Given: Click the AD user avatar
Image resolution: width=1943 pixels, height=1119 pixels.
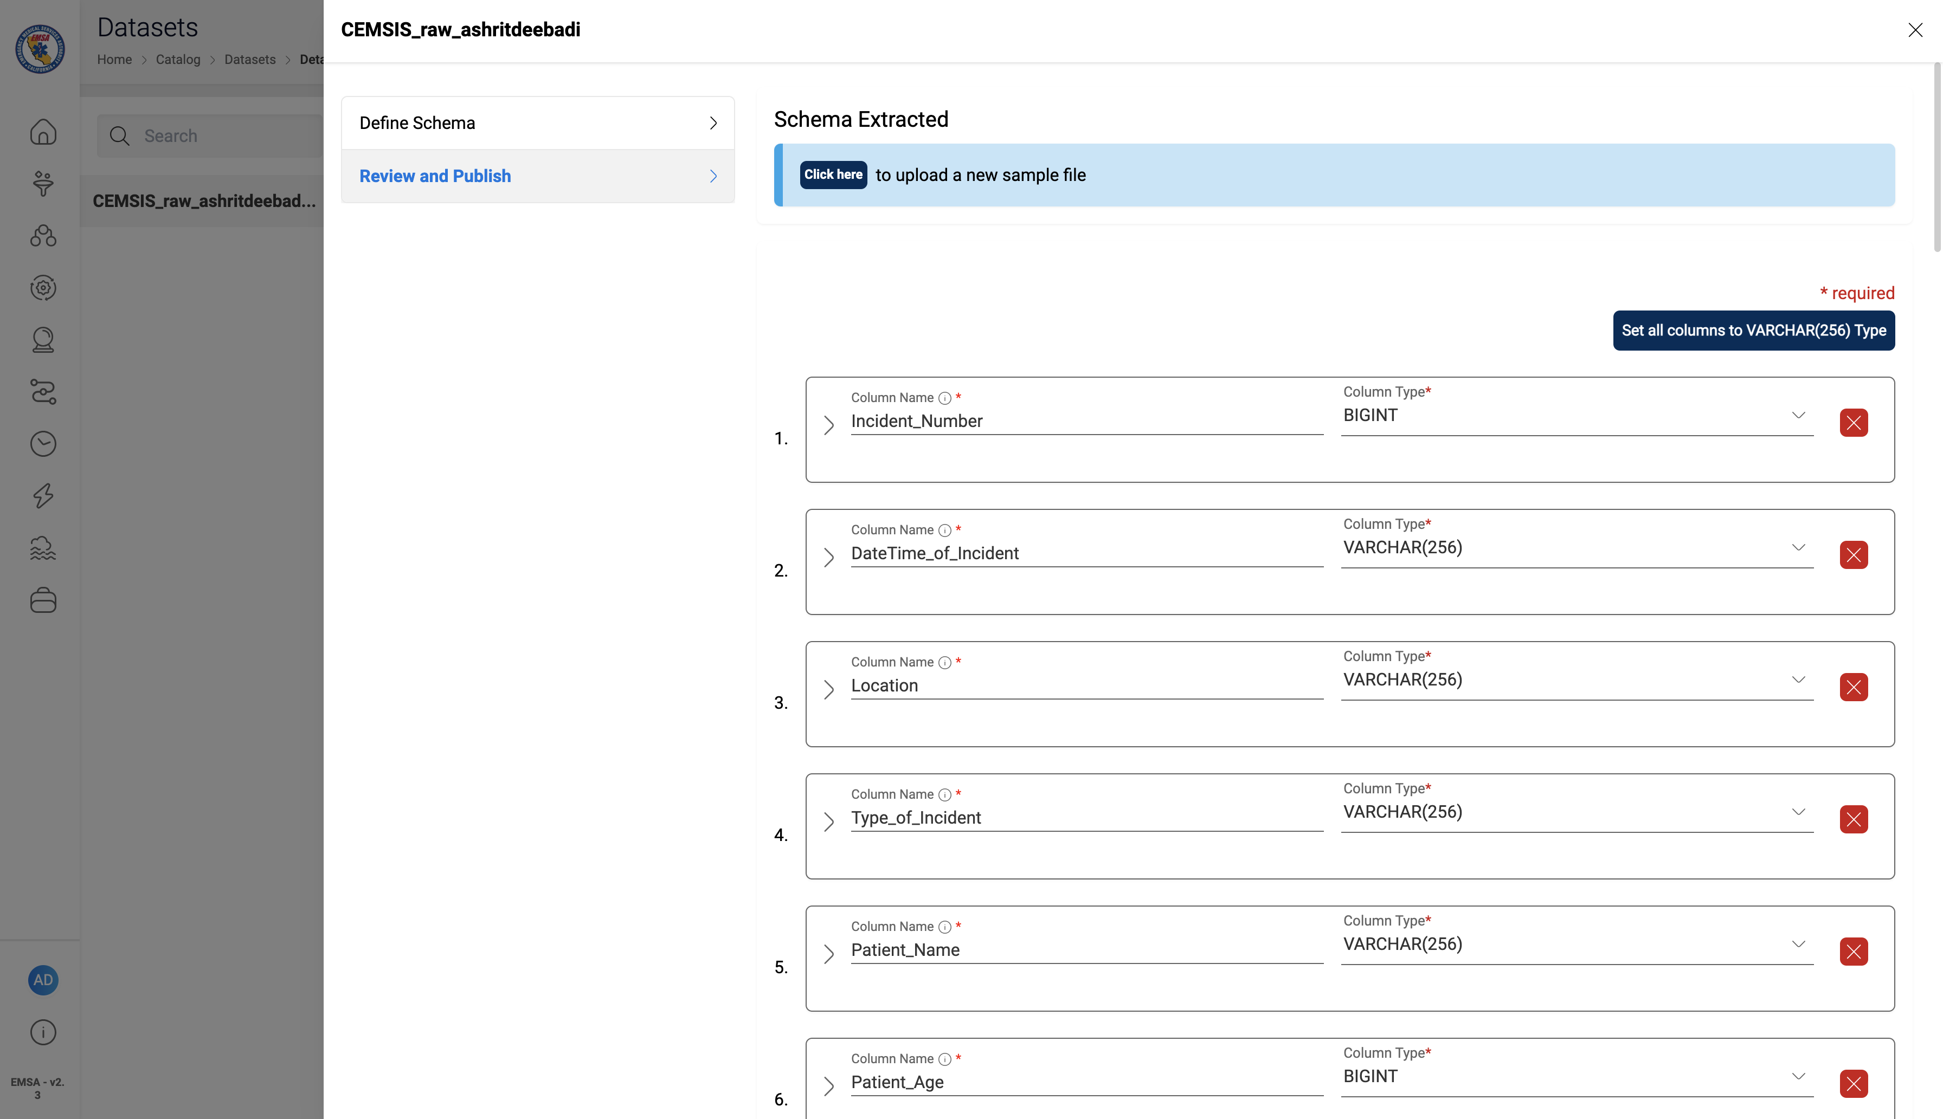Looking at the screenshot, I should click(43, 980).
